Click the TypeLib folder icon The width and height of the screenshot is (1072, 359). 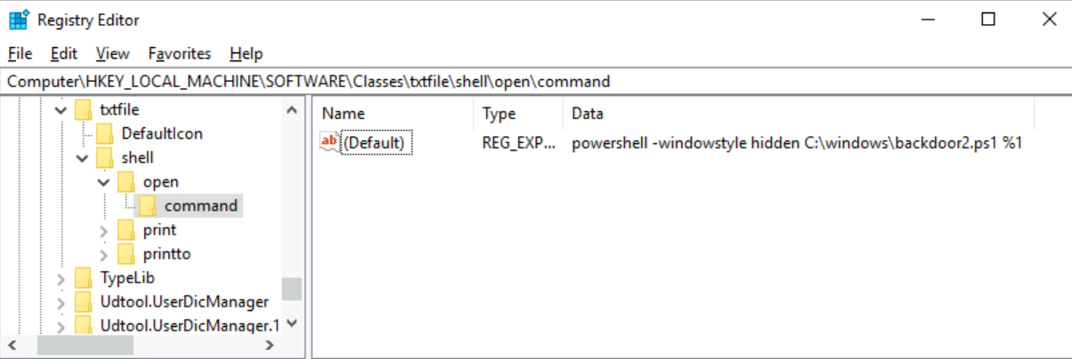pyautogui.click(x=84, y=278)
